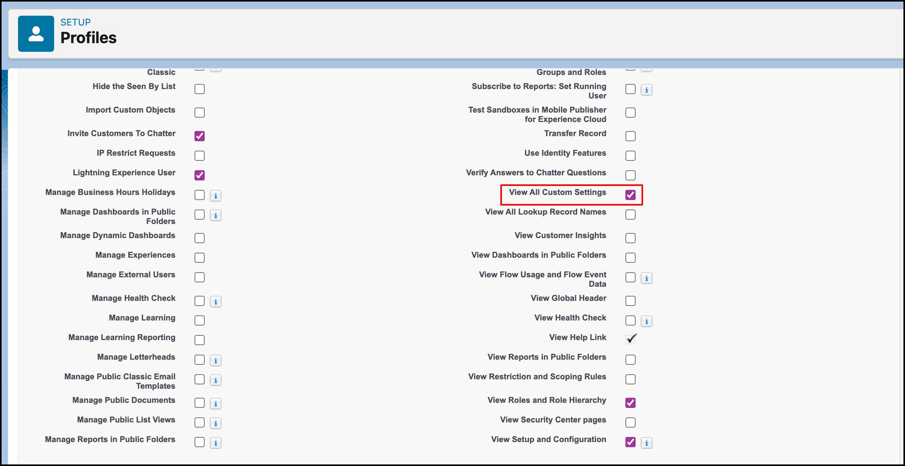Enable View All Lookup Record Names
905x466 pixels.
(x=630, y=215)
